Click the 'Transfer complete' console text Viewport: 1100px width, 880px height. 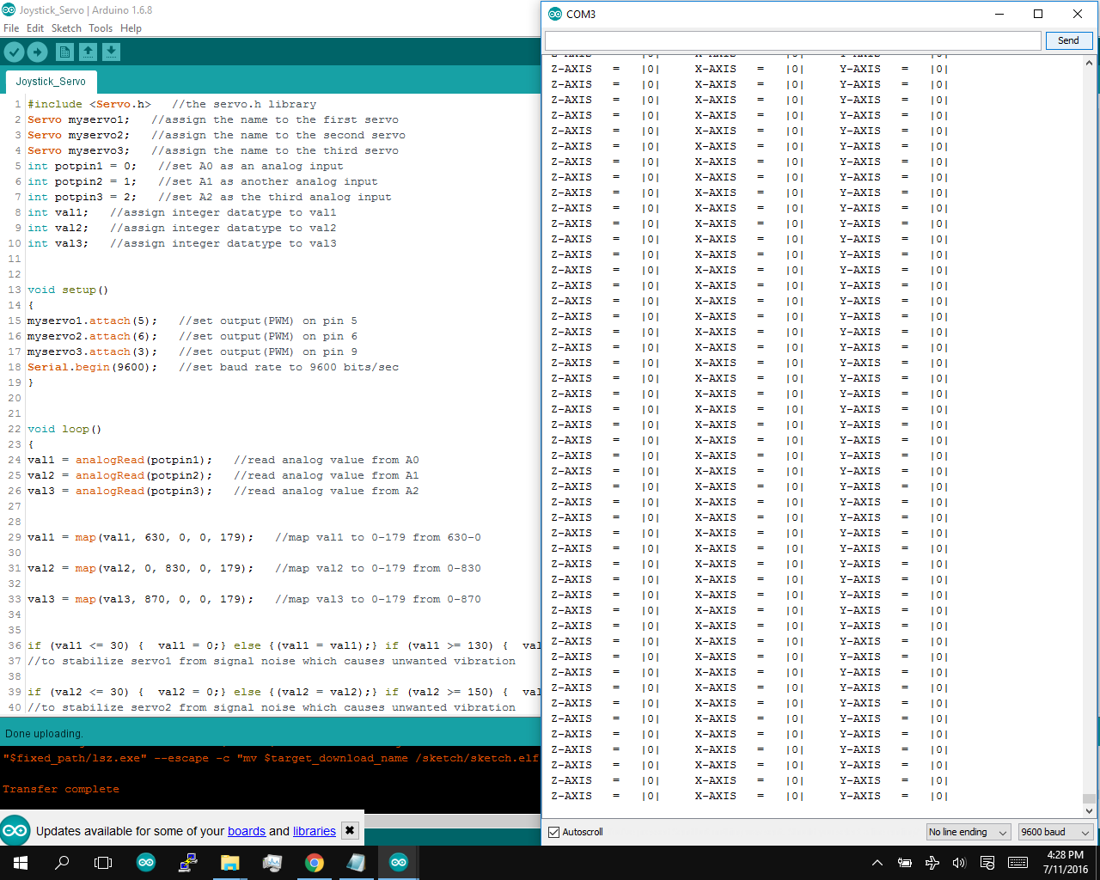point(61,789)
